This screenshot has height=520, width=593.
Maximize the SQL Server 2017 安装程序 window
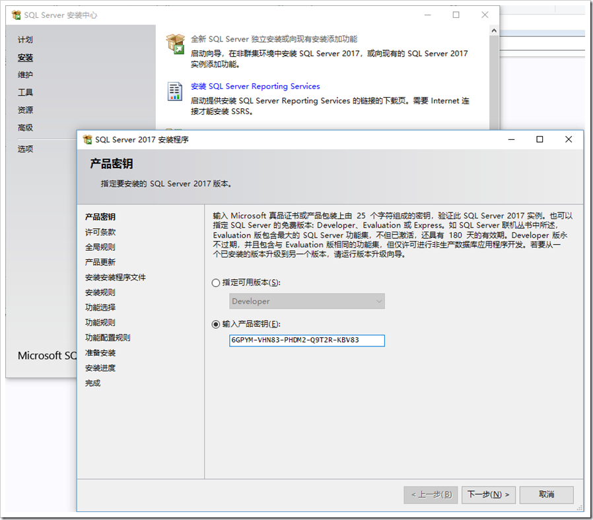tap(540, 139)
